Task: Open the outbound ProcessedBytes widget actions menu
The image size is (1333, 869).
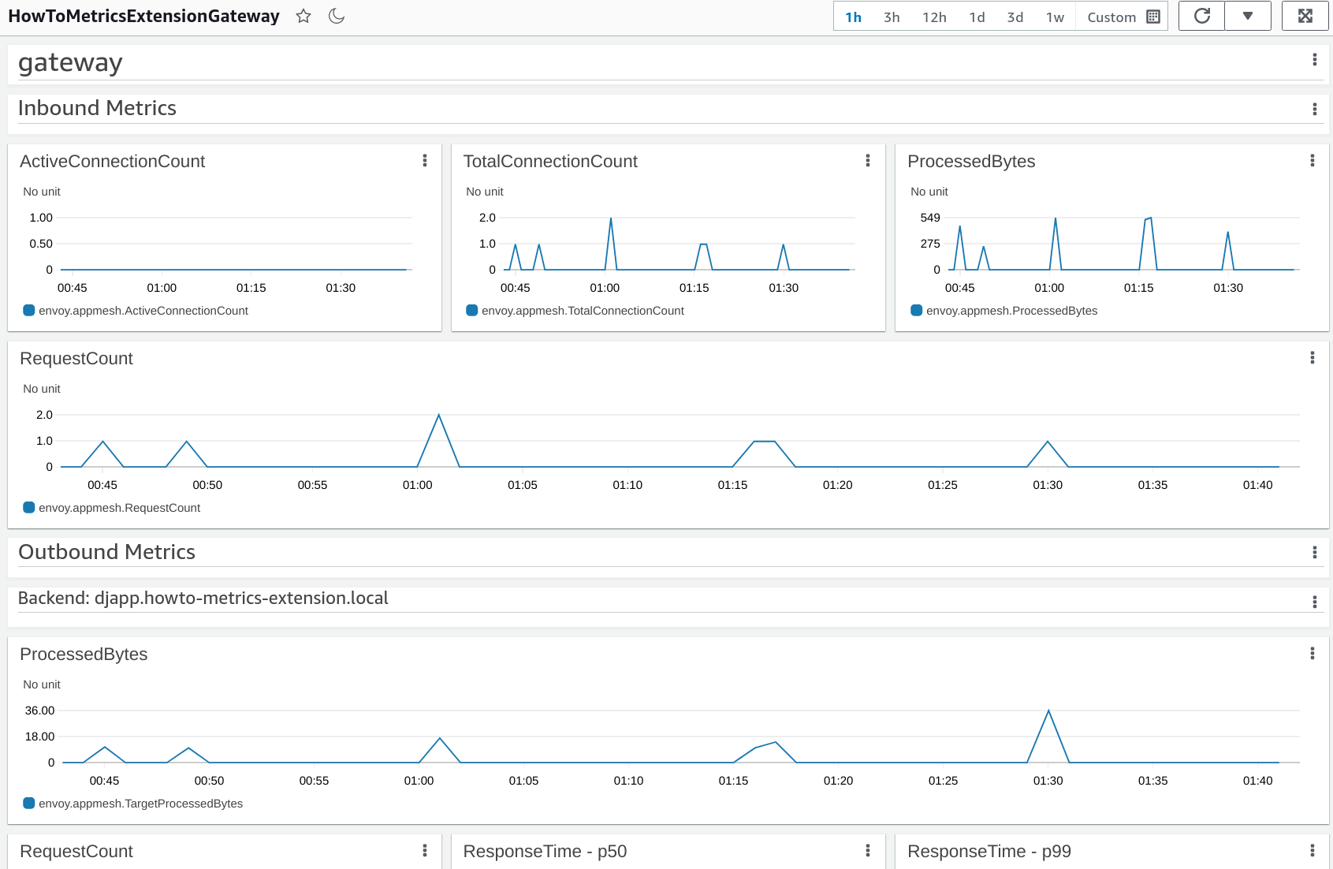Action: [1313, 654]
